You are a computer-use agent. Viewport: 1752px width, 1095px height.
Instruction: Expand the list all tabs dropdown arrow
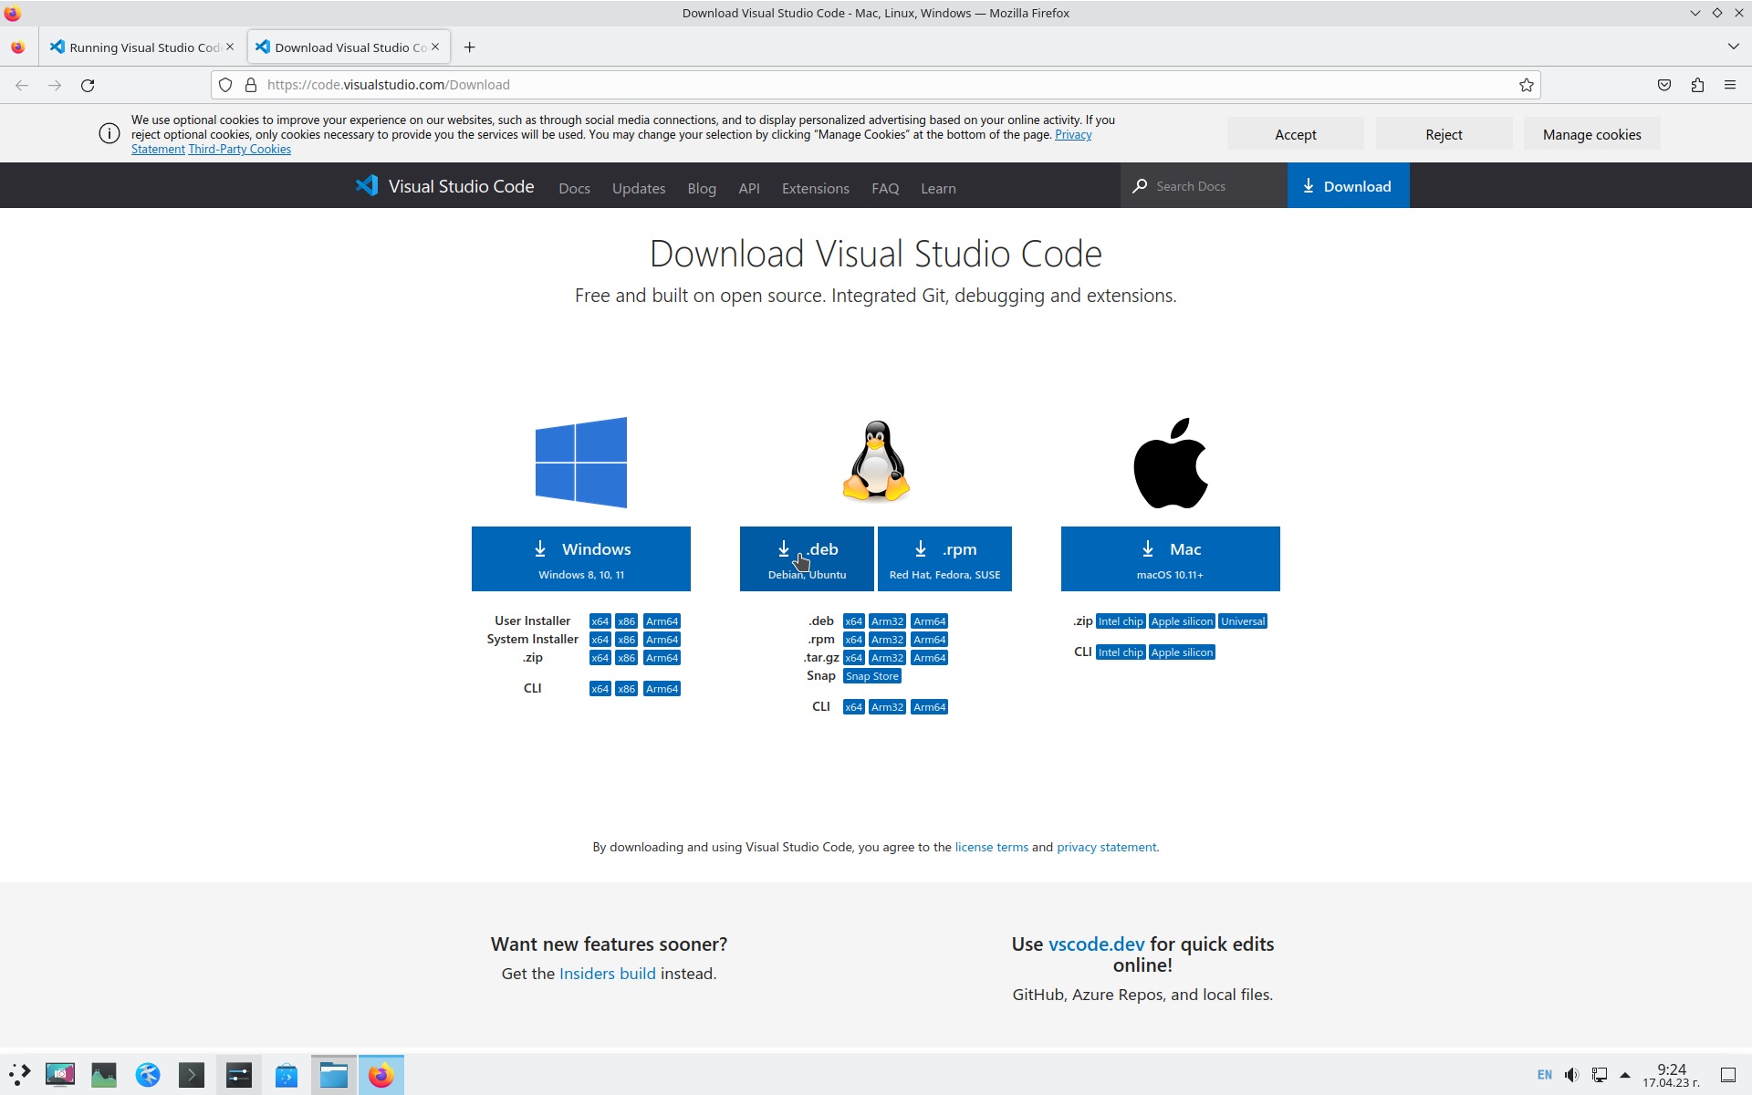1733,47
